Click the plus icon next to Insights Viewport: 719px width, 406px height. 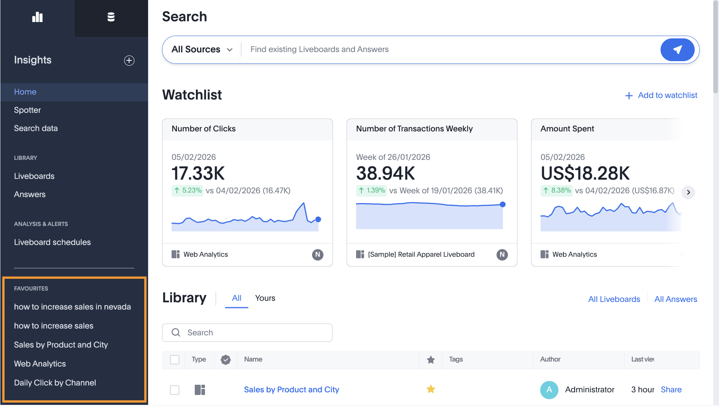click(x=129, y=60)
